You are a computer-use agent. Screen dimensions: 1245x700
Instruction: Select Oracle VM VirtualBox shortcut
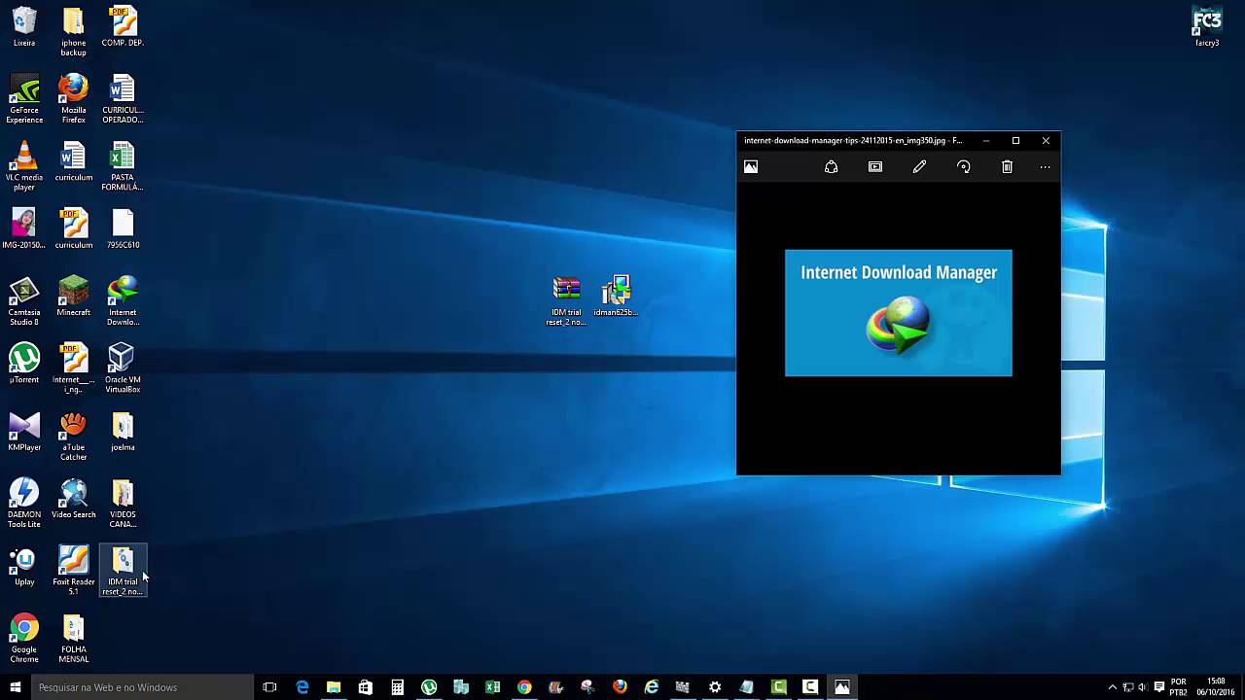coord(123,368)
